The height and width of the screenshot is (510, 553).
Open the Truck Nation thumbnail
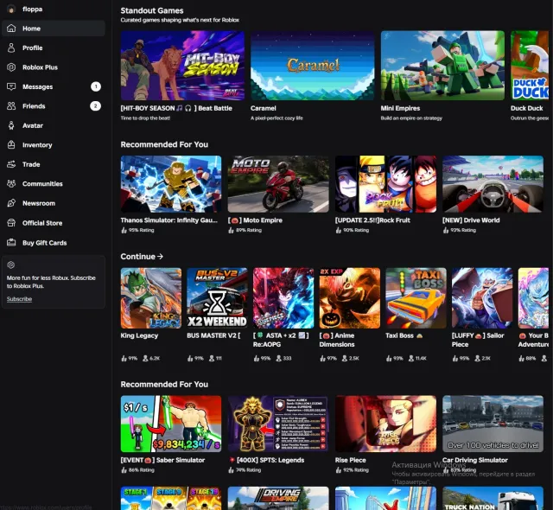pos(493,498)
